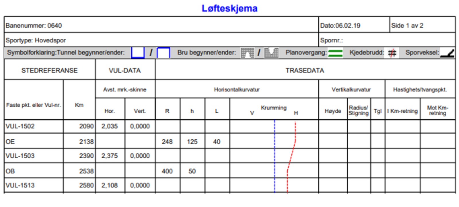Click the Krumming column header
The height and width of the screenshot is (207, 459).
click(x=274, y=108)
